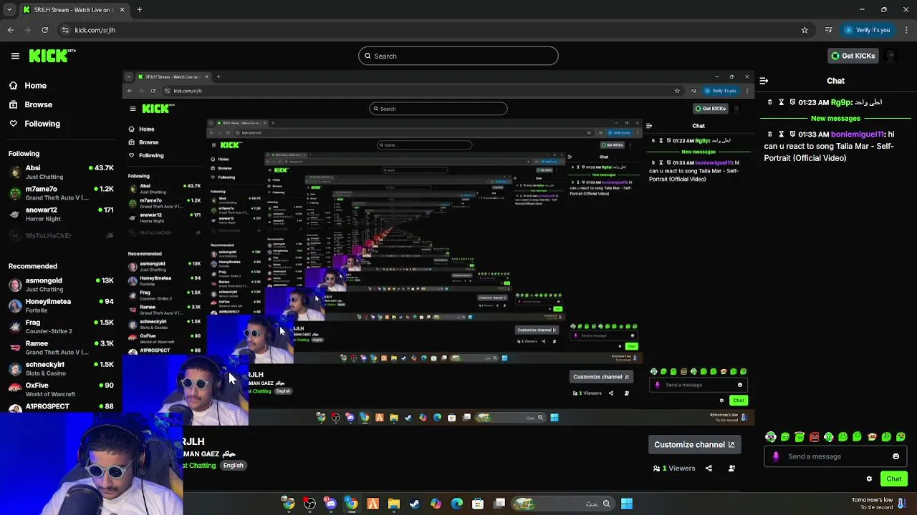
Task: Open schneckyirl's Slots & Casino channel
Action: click(x=61, y=368)
